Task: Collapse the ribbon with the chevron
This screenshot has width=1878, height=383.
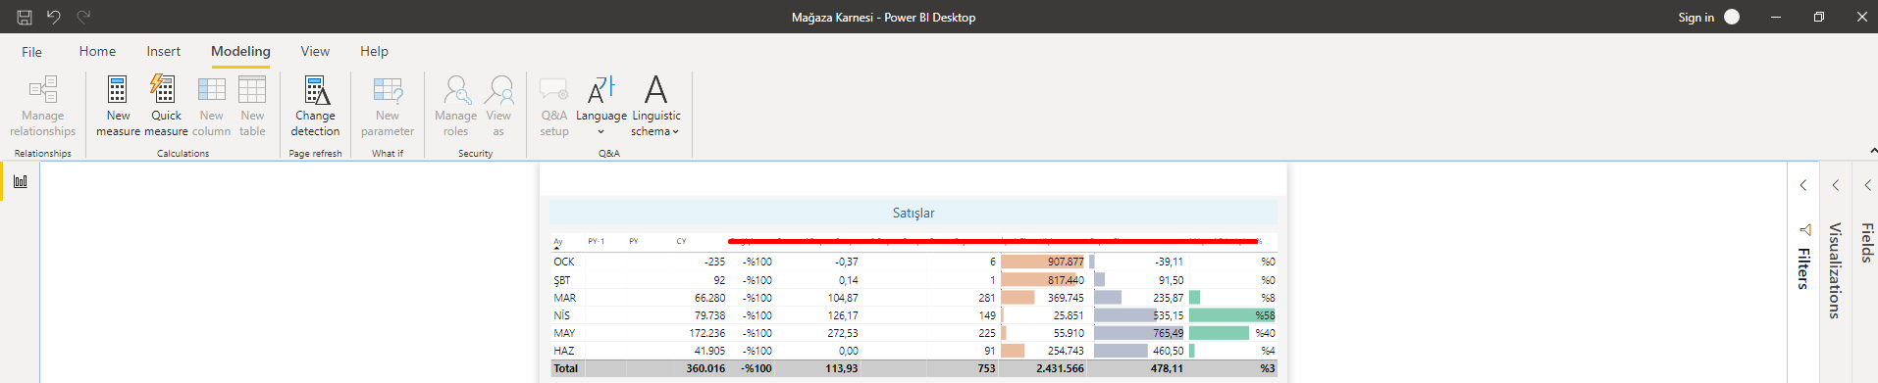Action: (1873, 151)
